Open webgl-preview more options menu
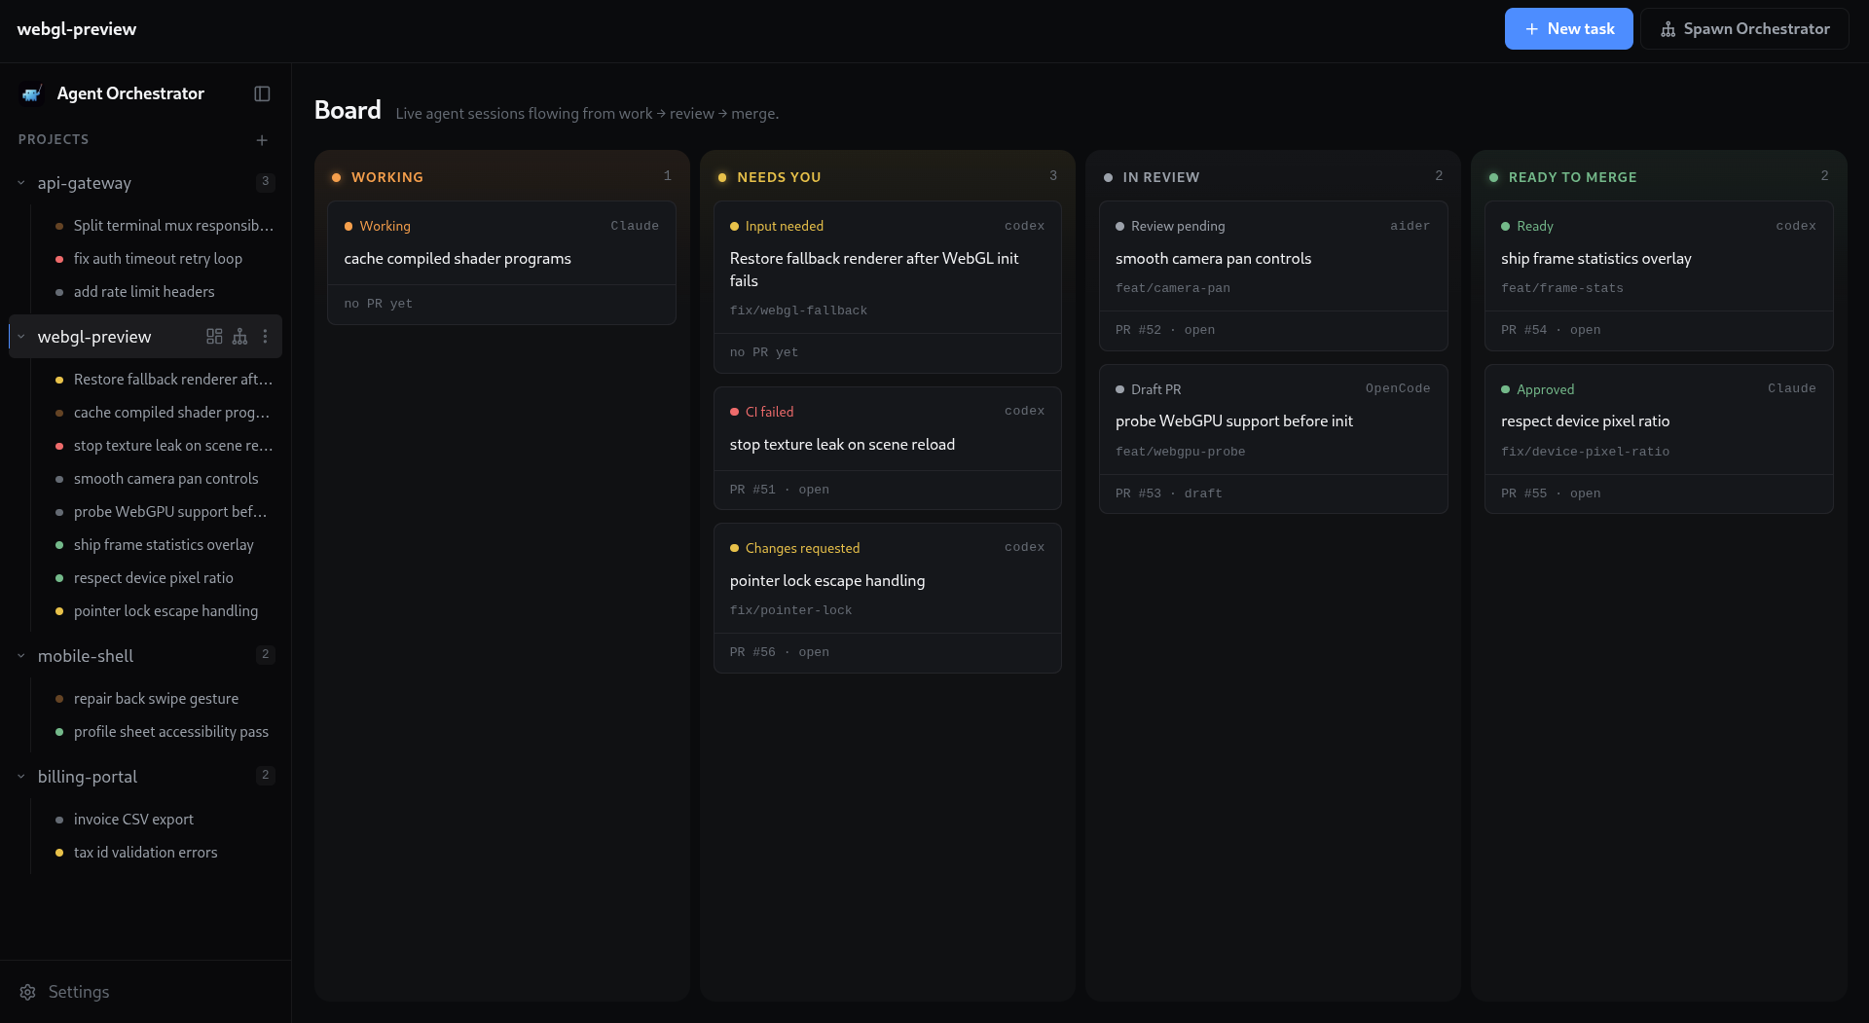This screenshot has width=1869, height=1023. pyautogui.click(x=265, y=337)
